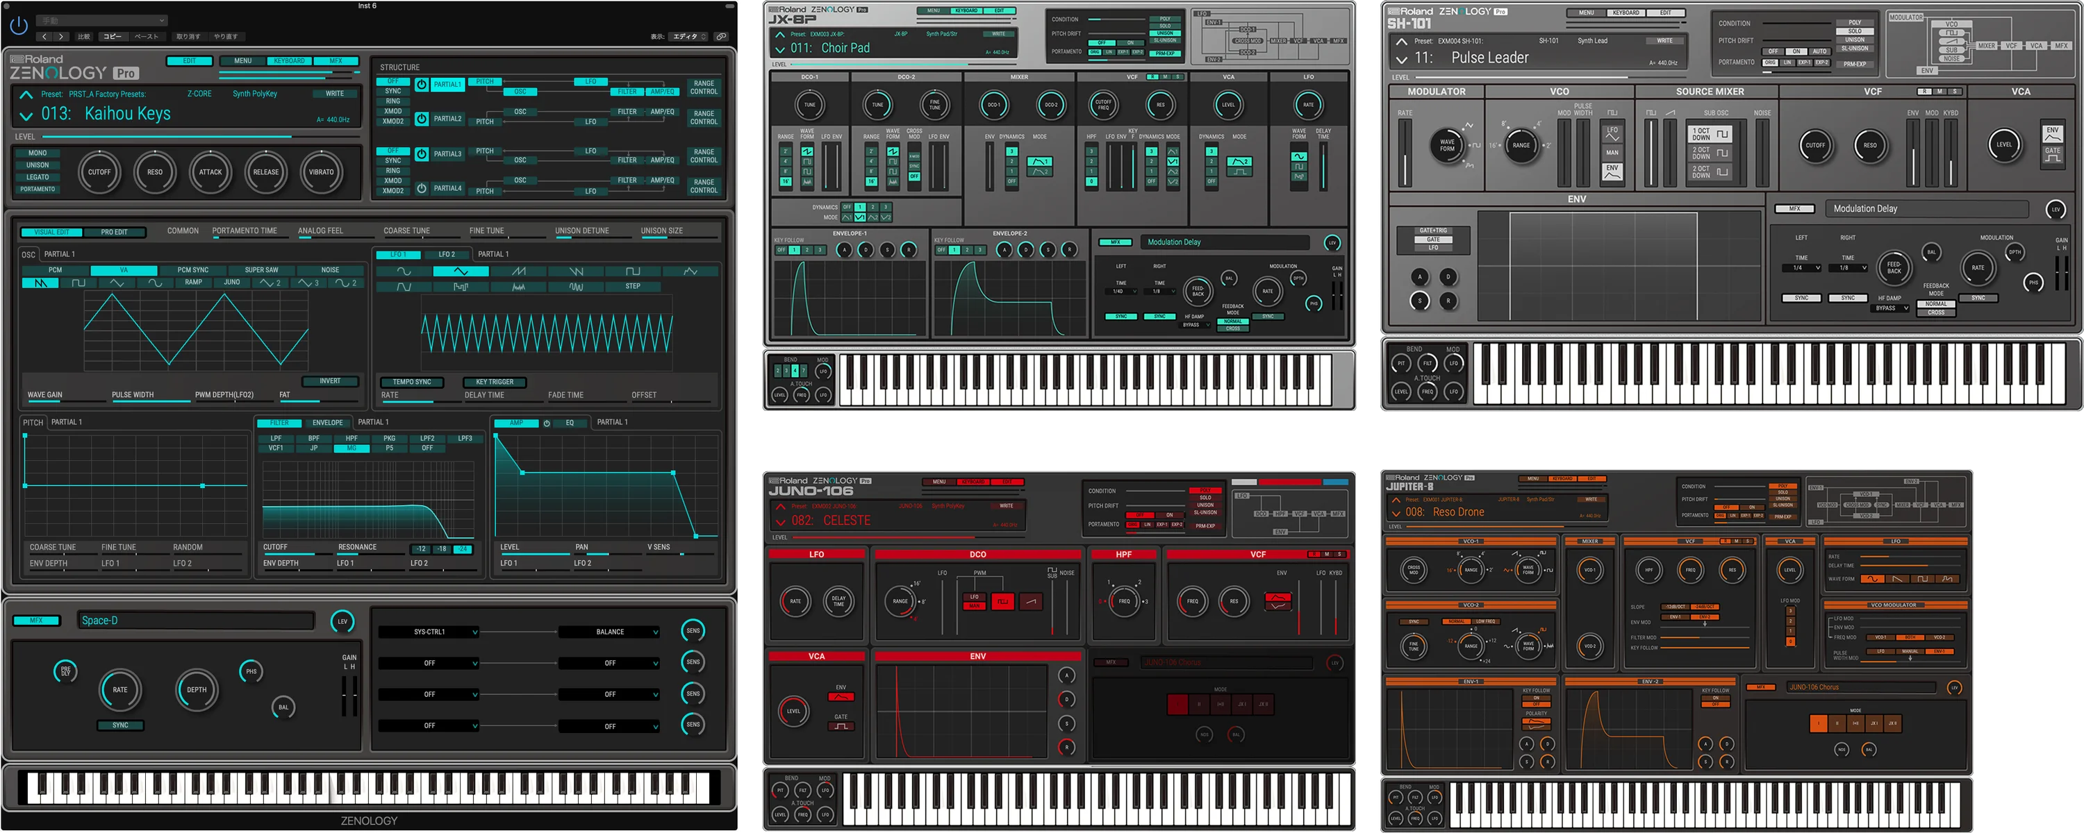Click the CUTOFF knob in Zenology main panel
The width and height of the screenshot is (2084, 833).
pyautogui.click(x=99, y=171)
